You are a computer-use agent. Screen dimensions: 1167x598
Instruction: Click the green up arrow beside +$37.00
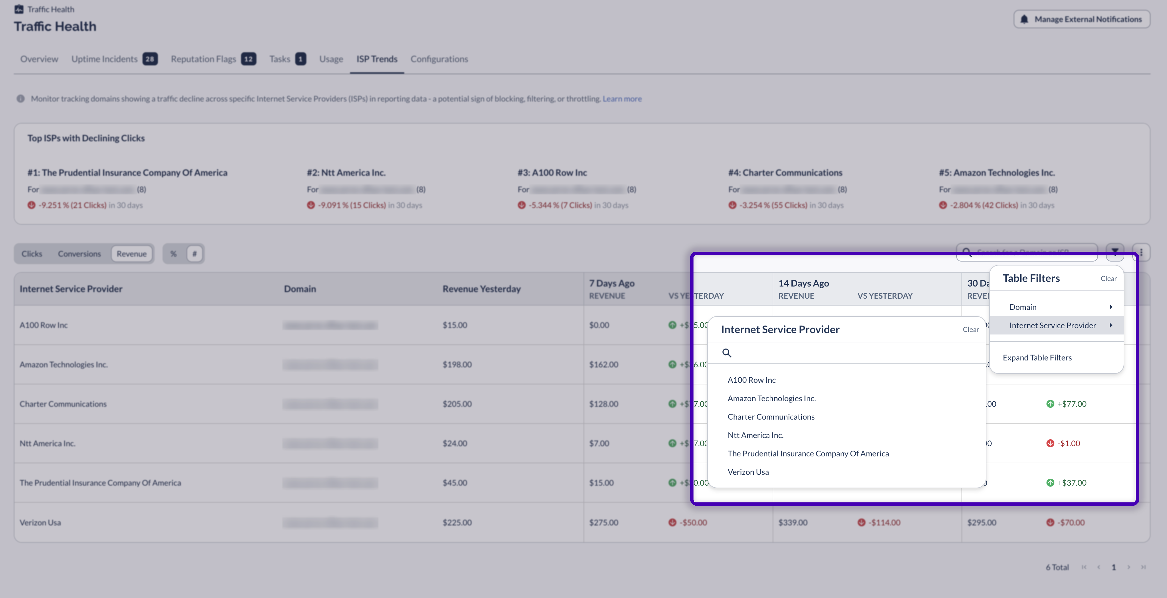click(x=1050, y=482)
